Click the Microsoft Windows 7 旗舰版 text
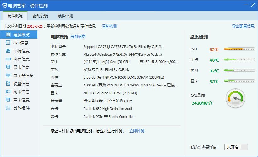Viewport: 258px width, 157px height. click(123, 55)
